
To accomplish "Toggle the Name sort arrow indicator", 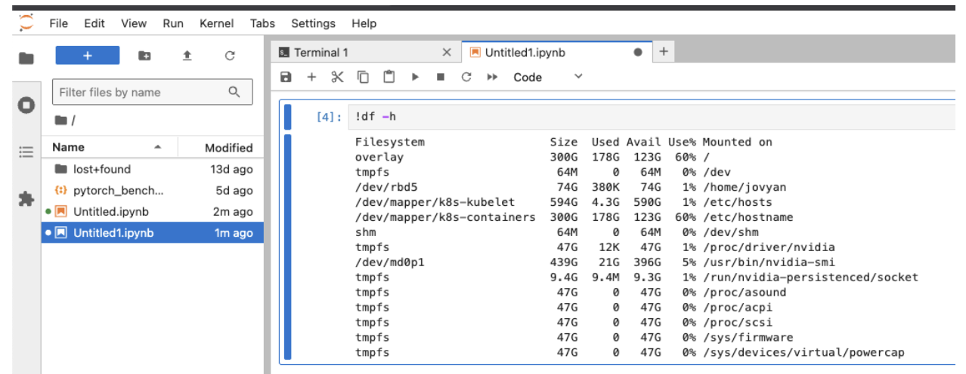I will click(158, 147).
